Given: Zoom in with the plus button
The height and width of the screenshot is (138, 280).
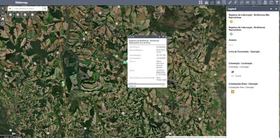Looking at the screenshot, I should tap(3, 8).
